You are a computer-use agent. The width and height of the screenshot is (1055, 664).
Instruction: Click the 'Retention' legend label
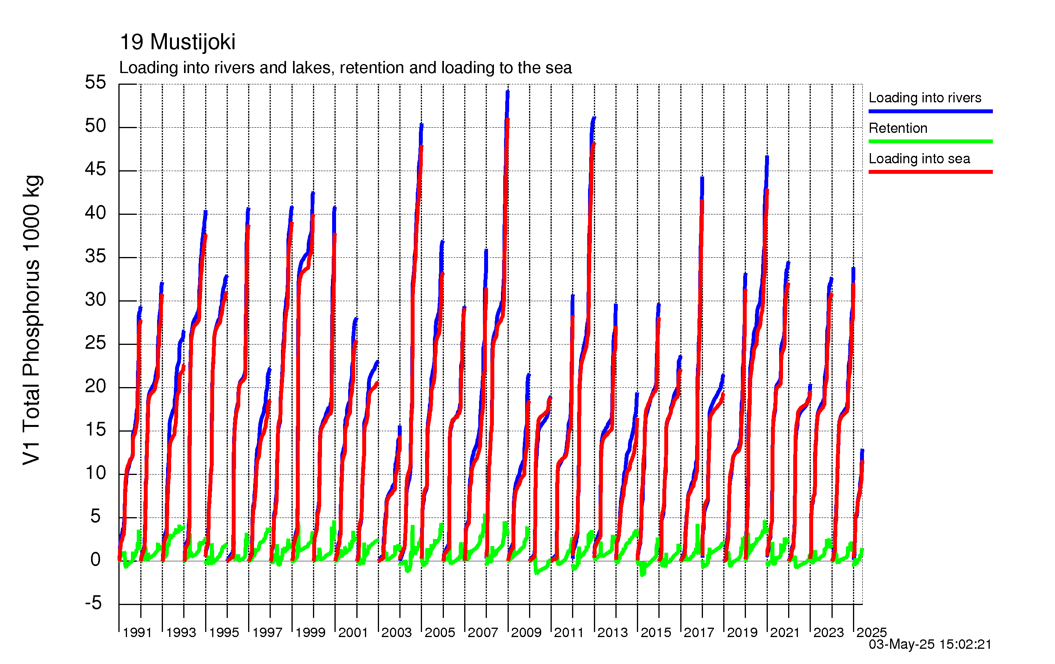pos(898,129)
